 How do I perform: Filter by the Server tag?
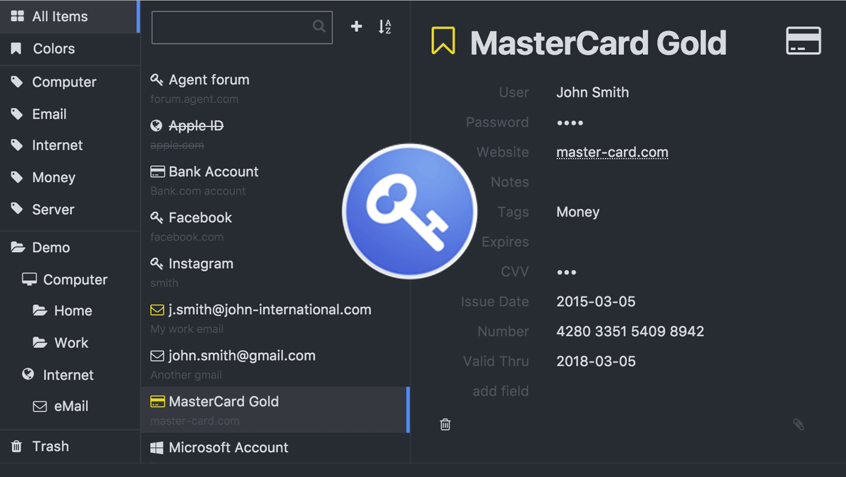69,210
